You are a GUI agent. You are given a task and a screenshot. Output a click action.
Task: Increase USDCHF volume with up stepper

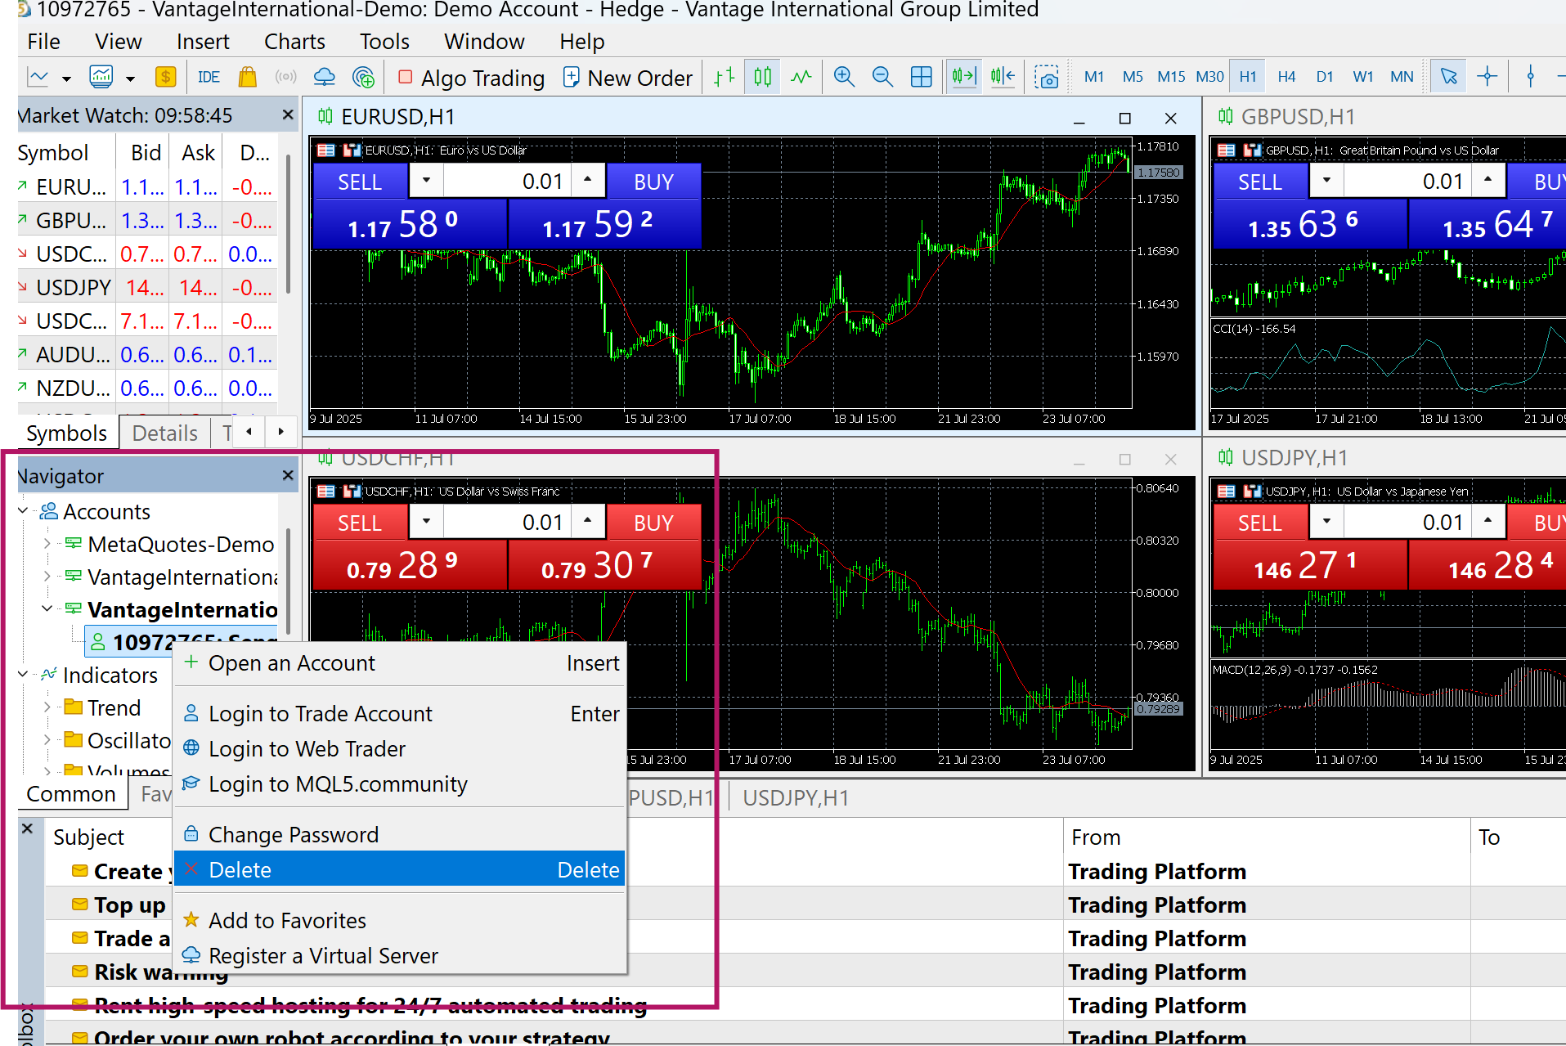(x=587, y=521)
